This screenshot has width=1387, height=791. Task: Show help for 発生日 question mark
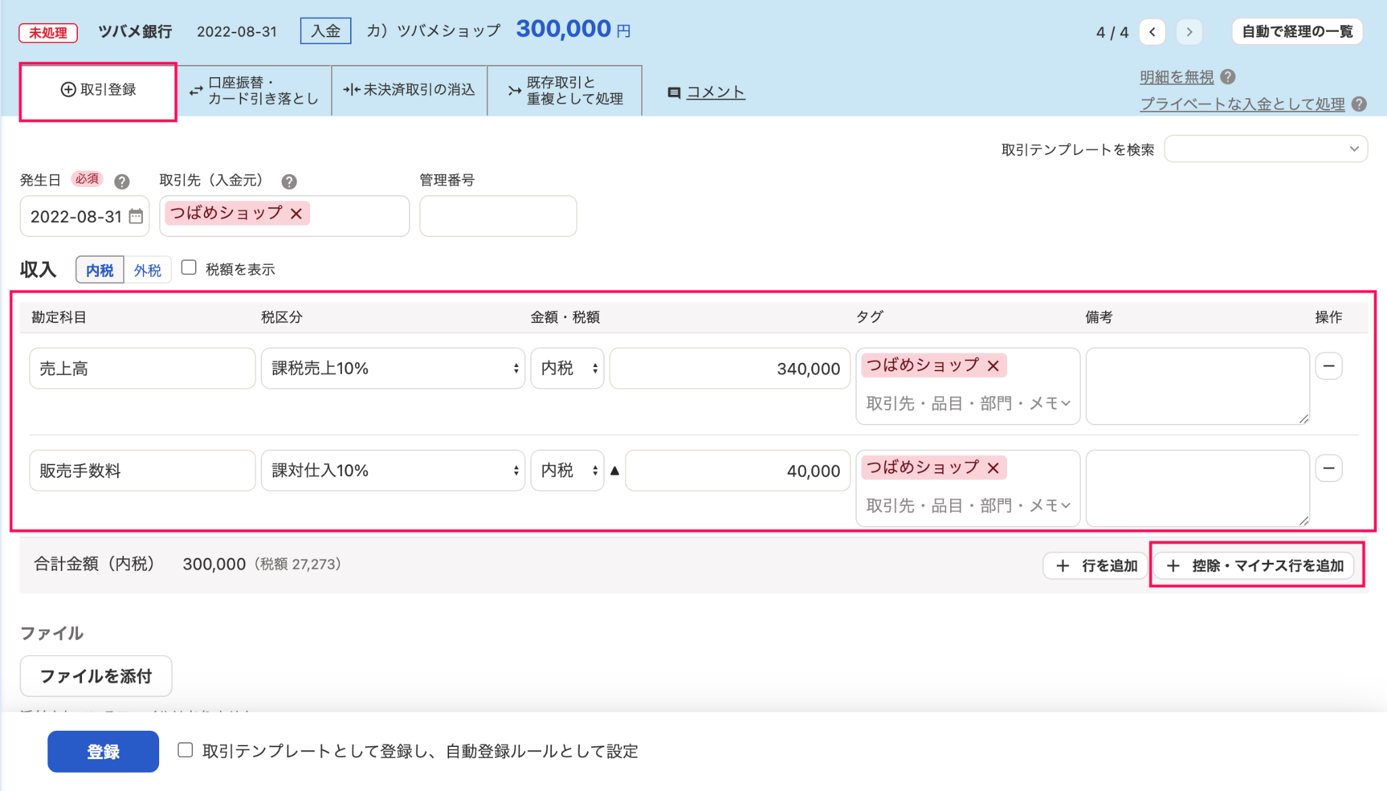tap(122, 181)
